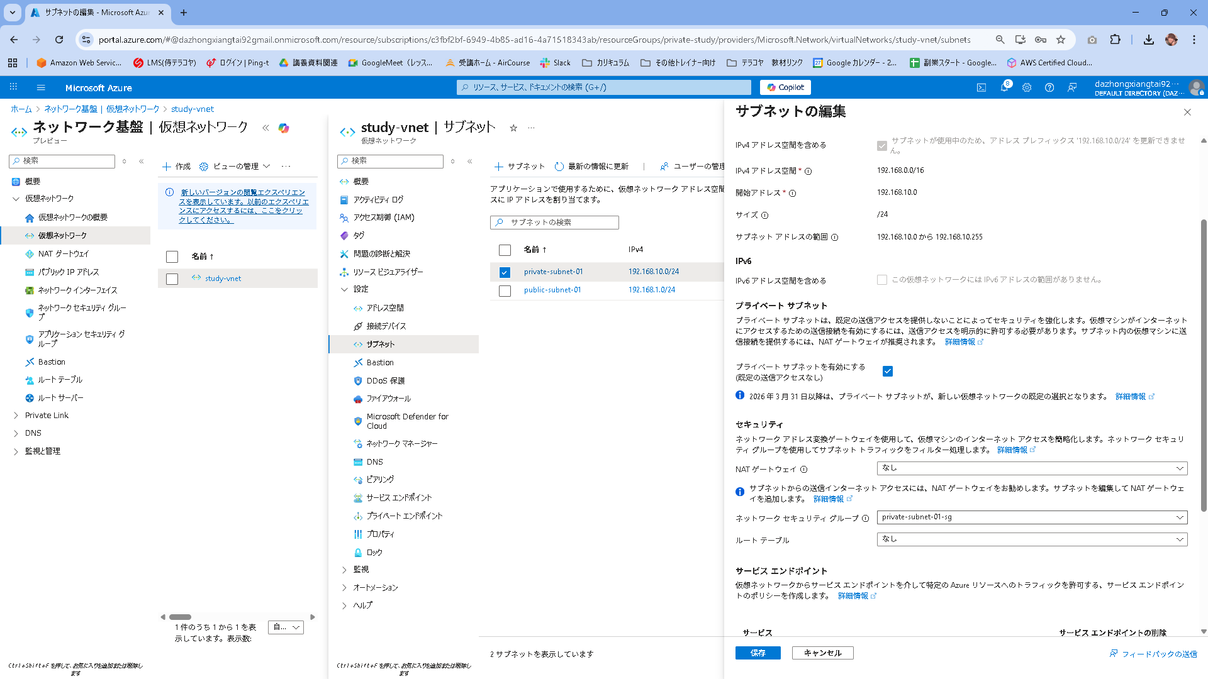
Task: Click the help question mark icon
Action: point(1049,87)
